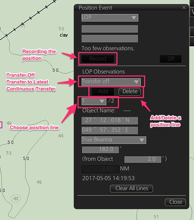
Task: Expand the Transfer off dropdown
Action: pos(111,82)
